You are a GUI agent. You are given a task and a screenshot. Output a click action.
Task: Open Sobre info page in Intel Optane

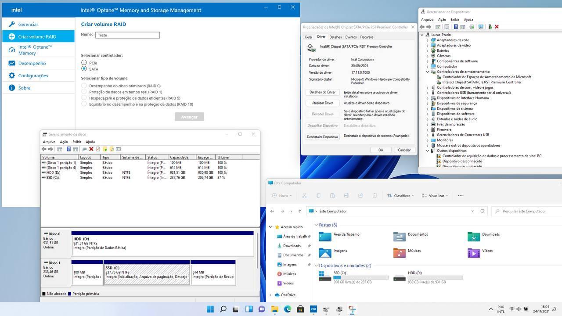[x=38, y=88]
